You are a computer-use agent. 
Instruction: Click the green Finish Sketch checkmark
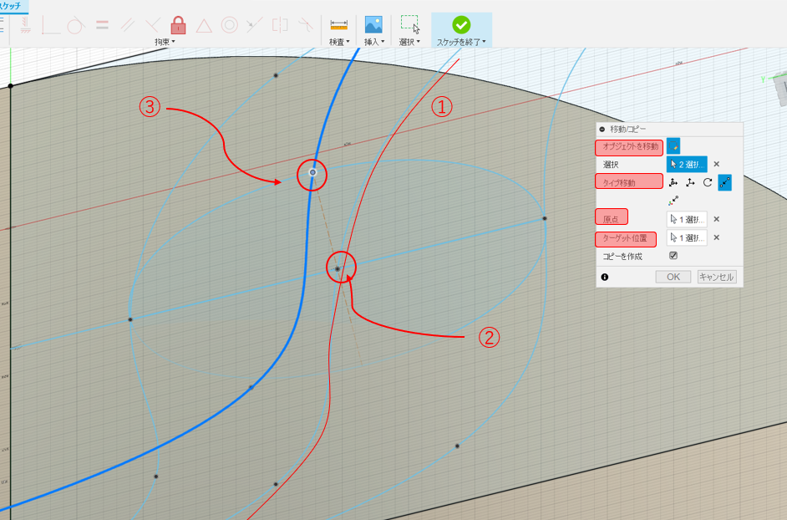(x=461, y=24)
